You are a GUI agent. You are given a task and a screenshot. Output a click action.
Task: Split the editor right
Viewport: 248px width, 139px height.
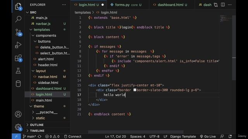point(223,5)
